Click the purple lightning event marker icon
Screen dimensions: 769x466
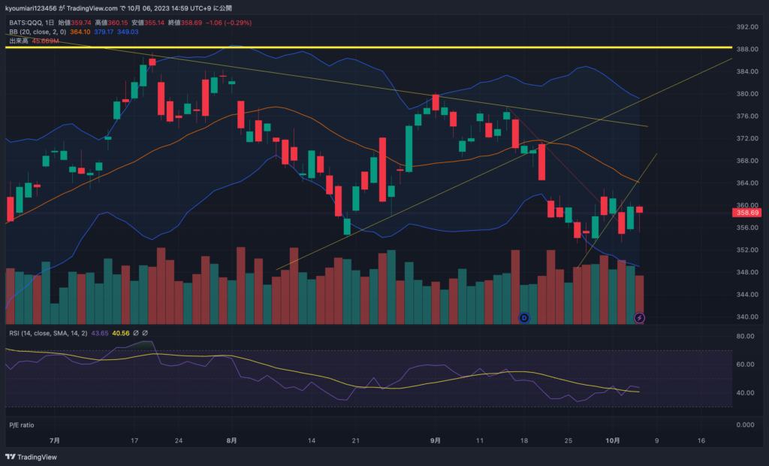pyautogui.click(x=639, y=318)
